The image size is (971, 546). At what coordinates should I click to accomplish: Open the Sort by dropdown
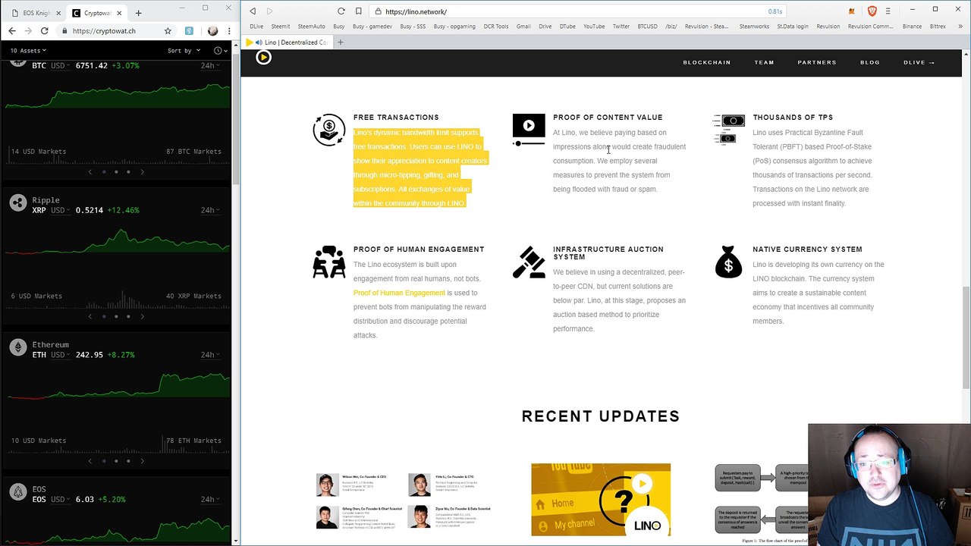[184, 51]
